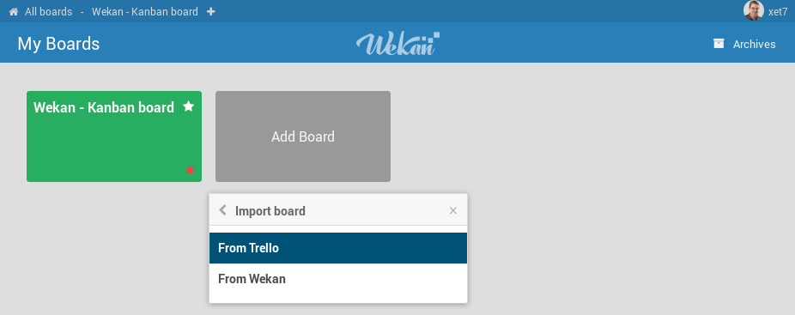The image size is (795, 315).
Task: Open the xet7 user menu
Action: tap(777, 12)
